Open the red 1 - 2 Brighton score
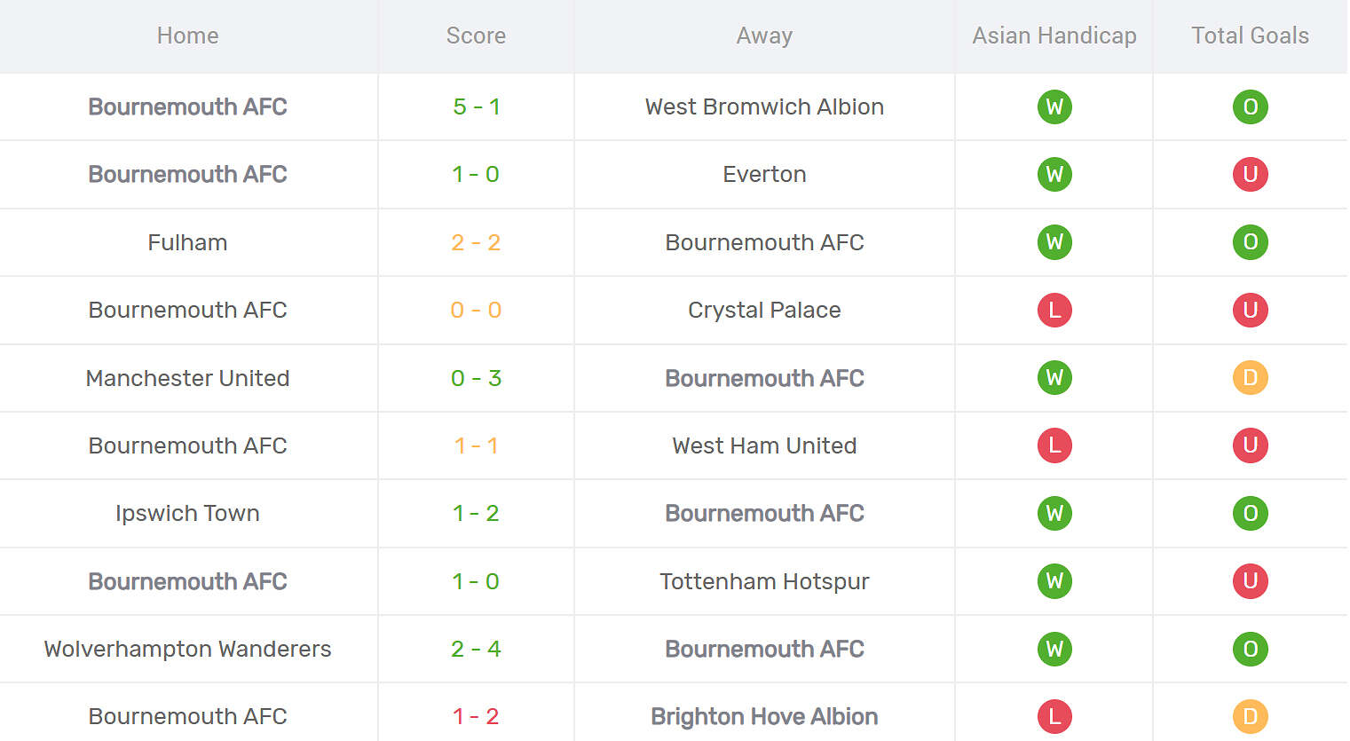 pos(476,716)
